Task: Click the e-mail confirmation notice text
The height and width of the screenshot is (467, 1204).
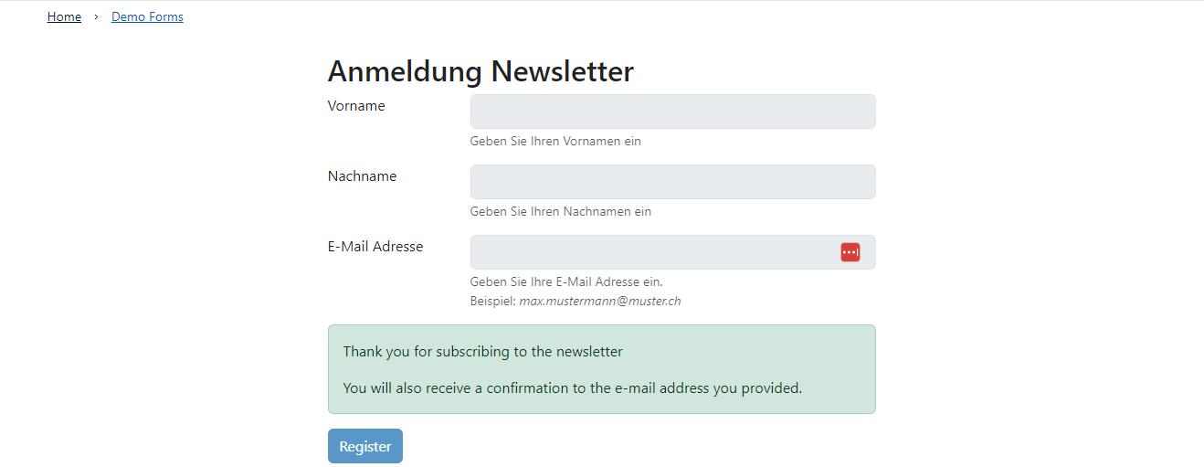Action: 572,388
